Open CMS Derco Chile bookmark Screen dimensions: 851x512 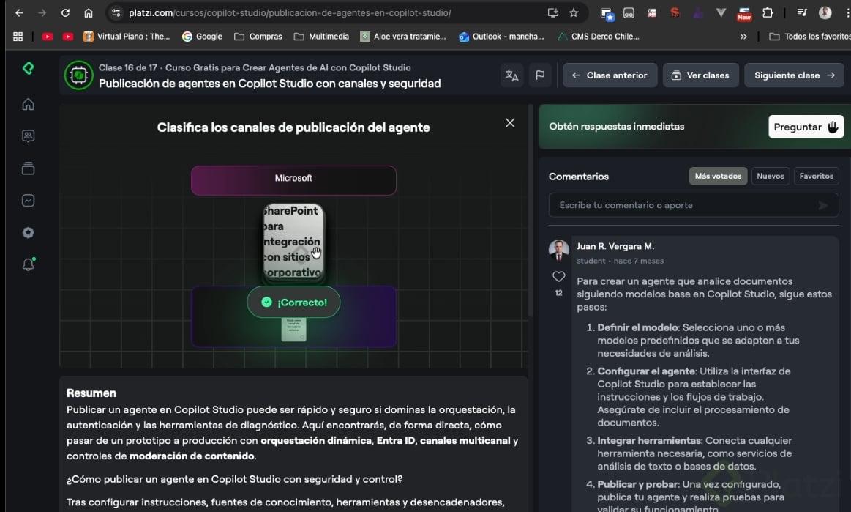pos(599,37)
